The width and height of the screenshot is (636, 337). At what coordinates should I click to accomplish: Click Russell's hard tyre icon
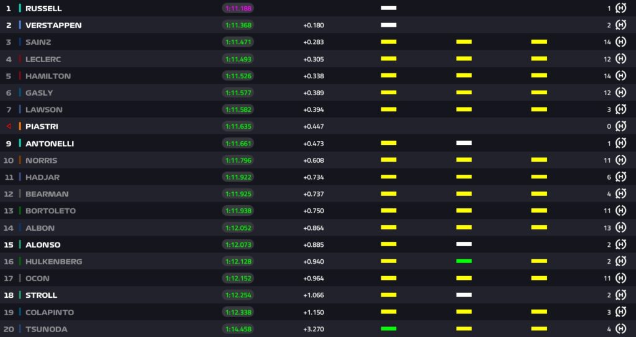pyautogui.click(x=620, y=9)
